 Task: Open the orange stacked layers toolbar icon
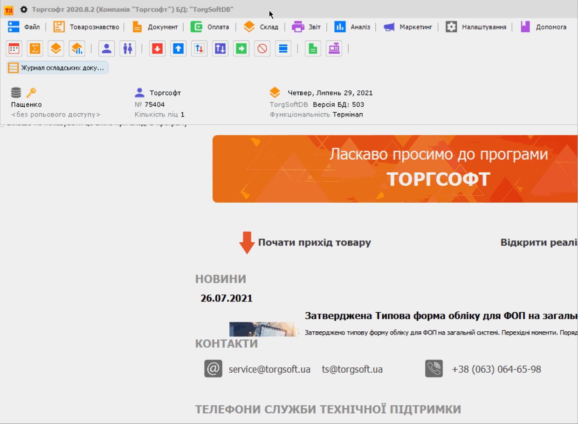56,48
